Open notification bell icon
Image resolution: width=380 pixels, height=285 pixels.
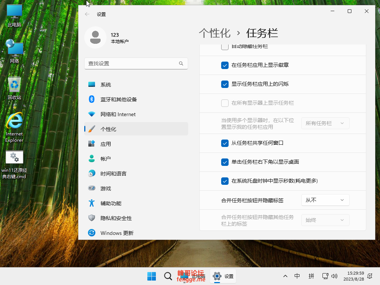click(370, 276)
